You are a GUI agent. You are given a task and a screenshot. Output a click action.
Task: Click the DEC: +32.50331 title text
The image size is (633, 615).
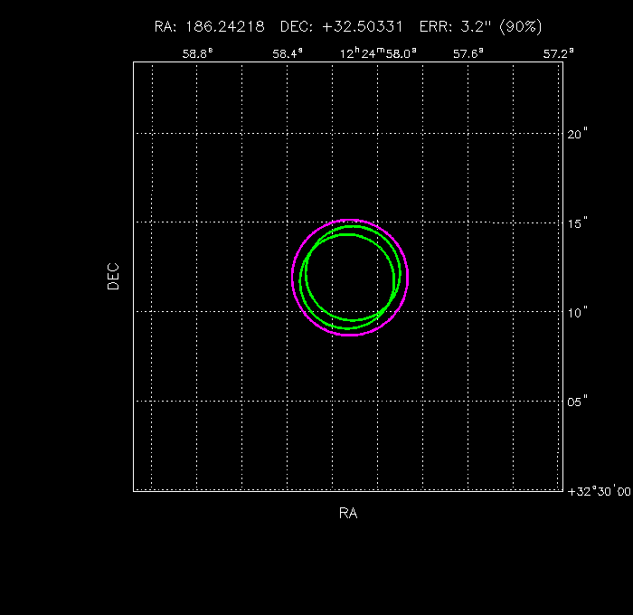[342, 27]
